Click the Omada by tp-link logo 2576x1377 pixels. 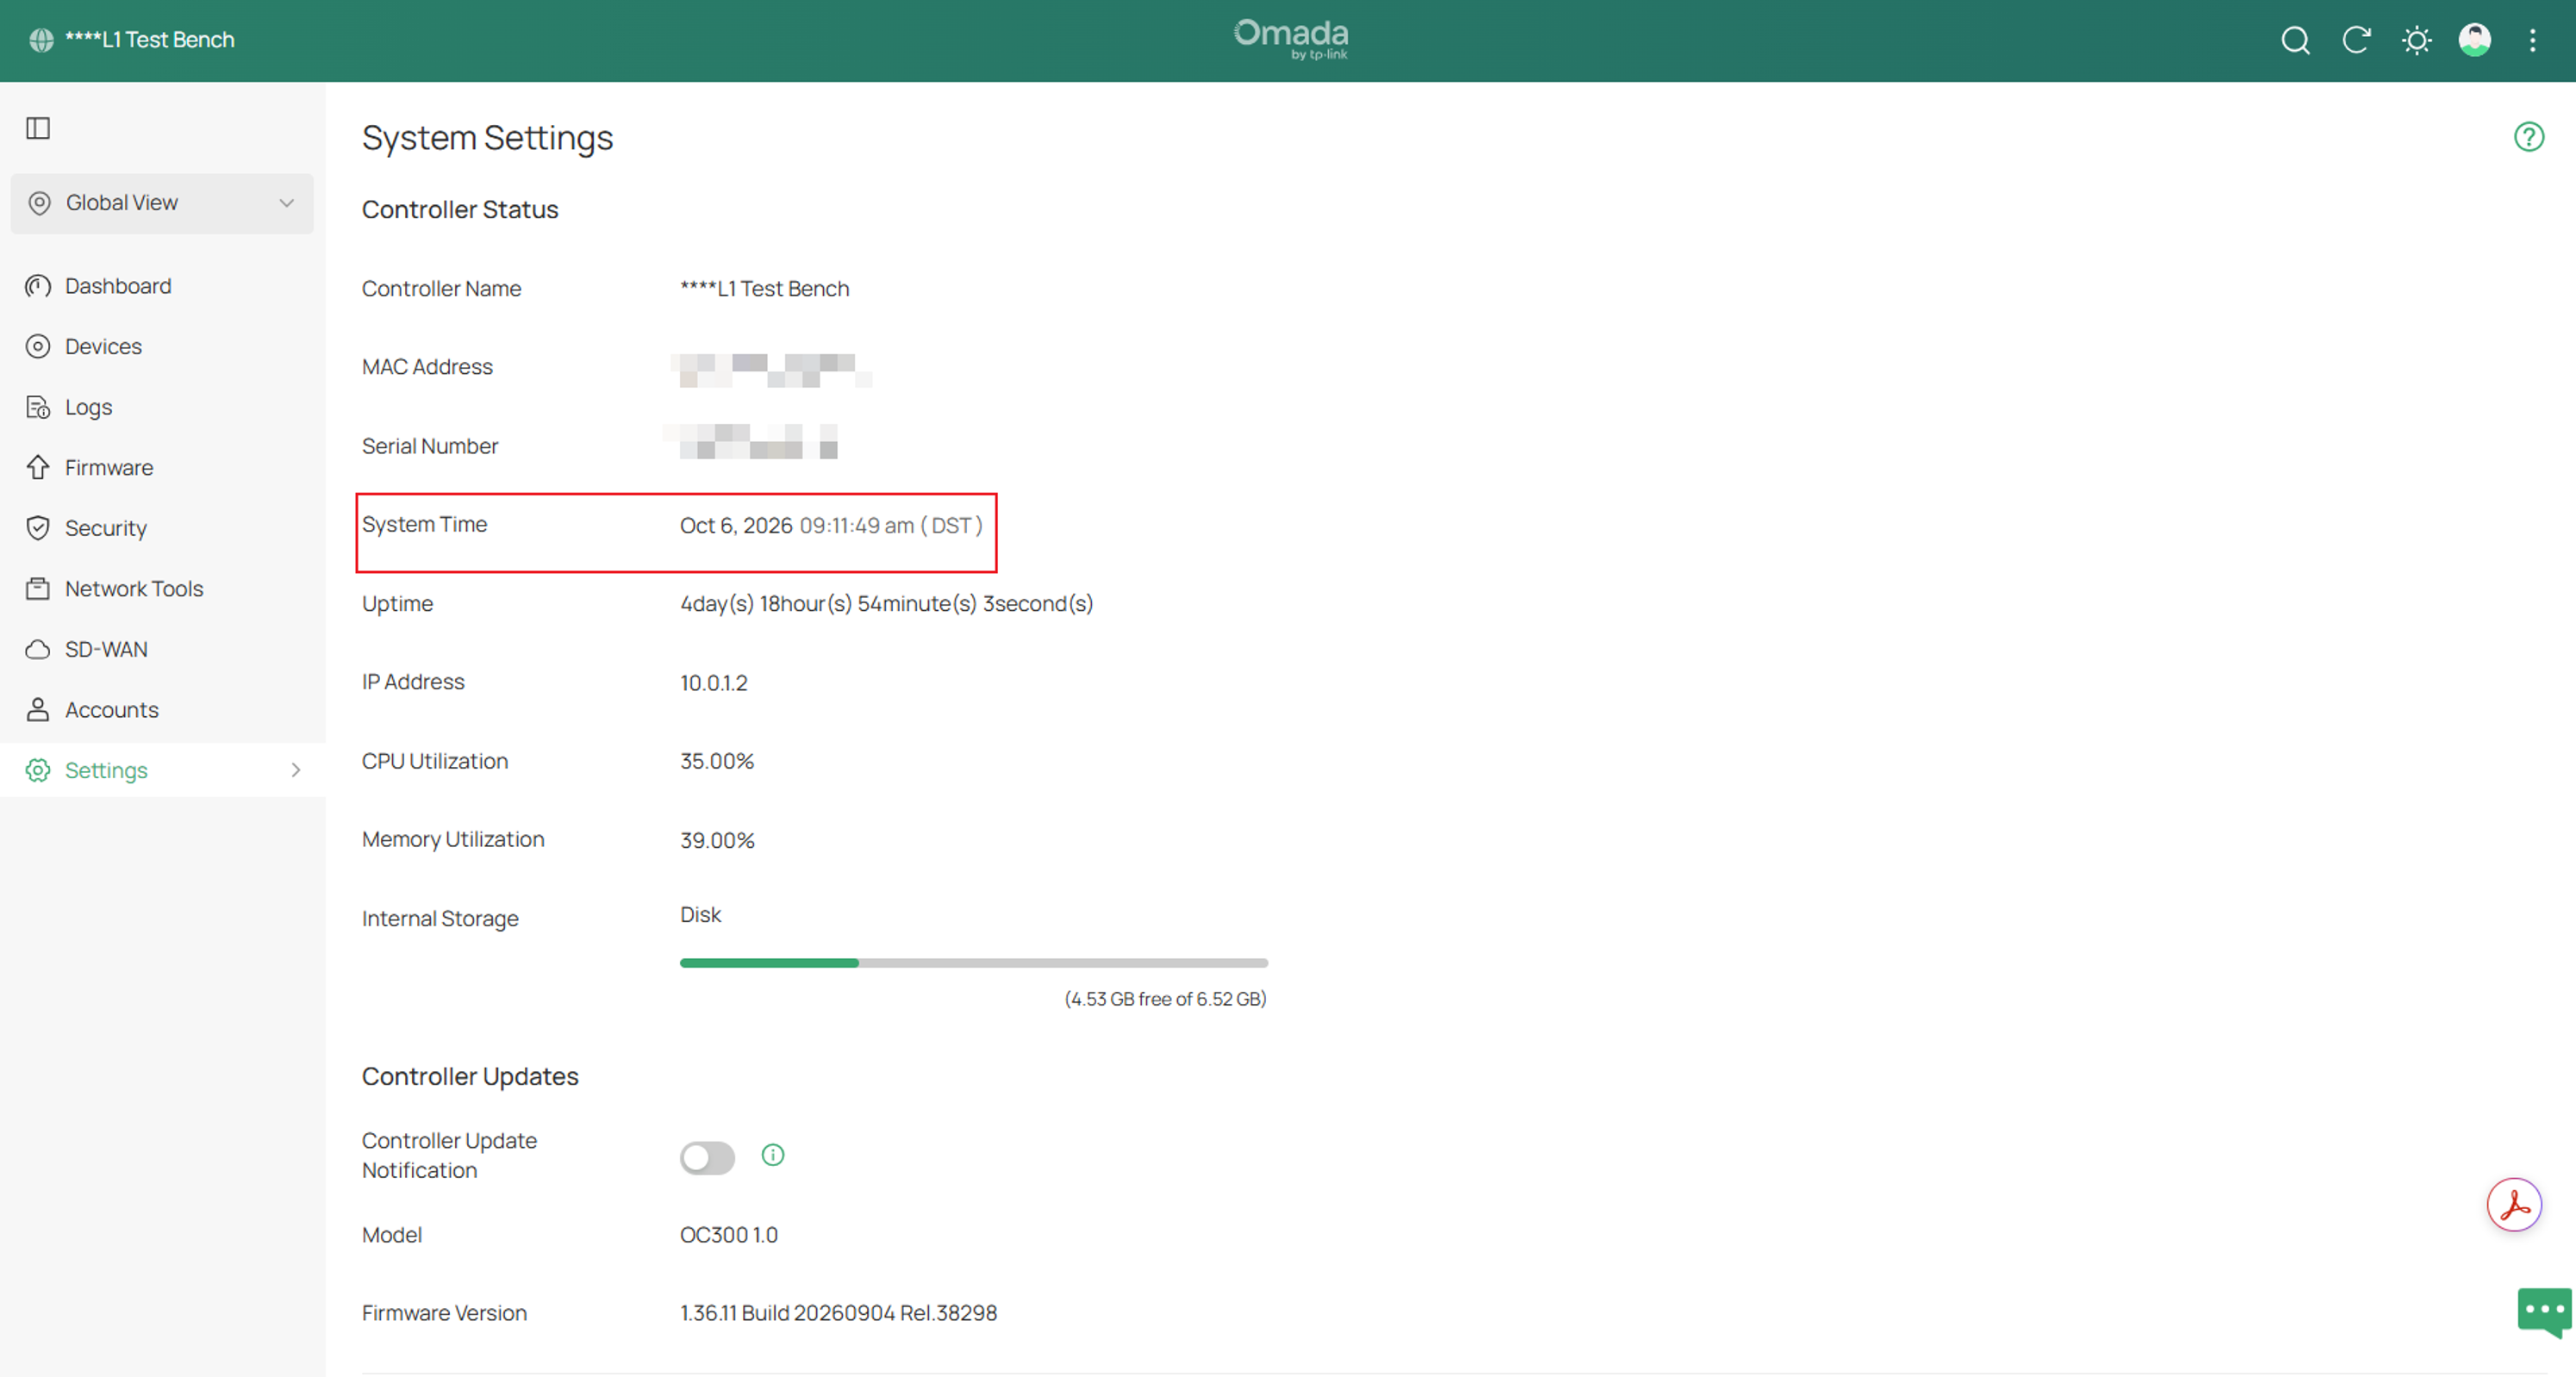[x=1291, y=40]
